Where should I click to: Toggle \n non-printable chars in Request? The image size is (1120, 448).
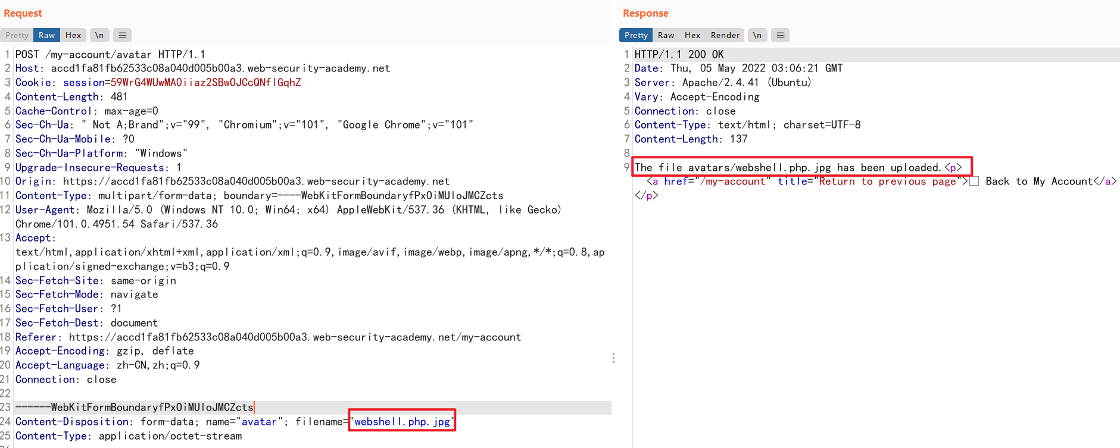tap(99, 35)
